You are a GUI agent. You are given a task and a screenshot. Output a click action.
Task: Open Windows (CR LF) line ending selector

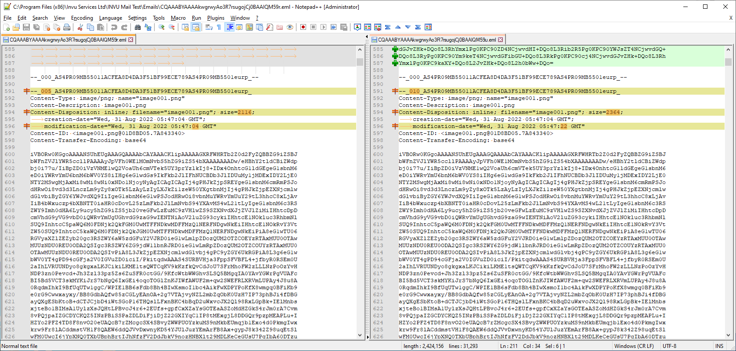point(634,346)
